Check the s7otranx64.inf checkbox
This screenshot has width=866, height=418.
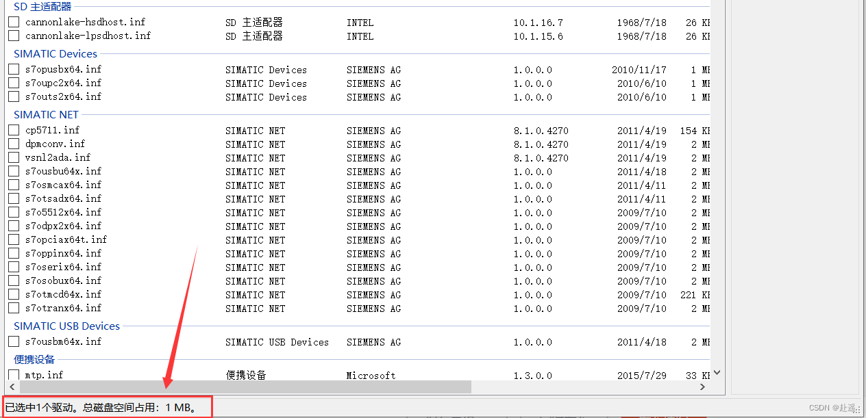pyautogui.click(x=14, y=308)
